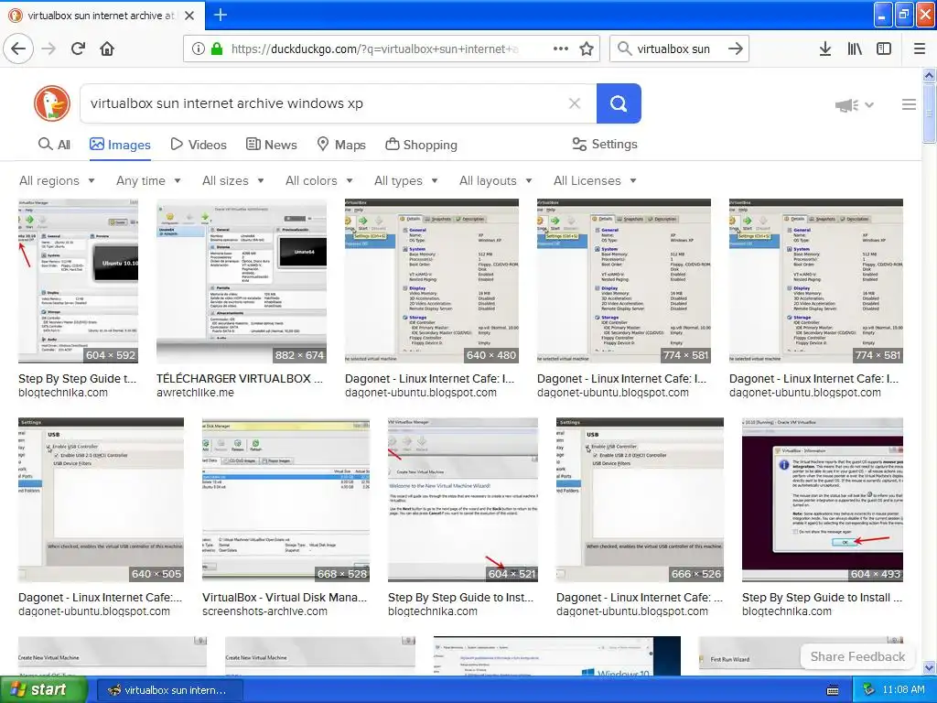Click the browser Back arrow button
Viewport: 937px width, 703px height.
tap(18, 49)
